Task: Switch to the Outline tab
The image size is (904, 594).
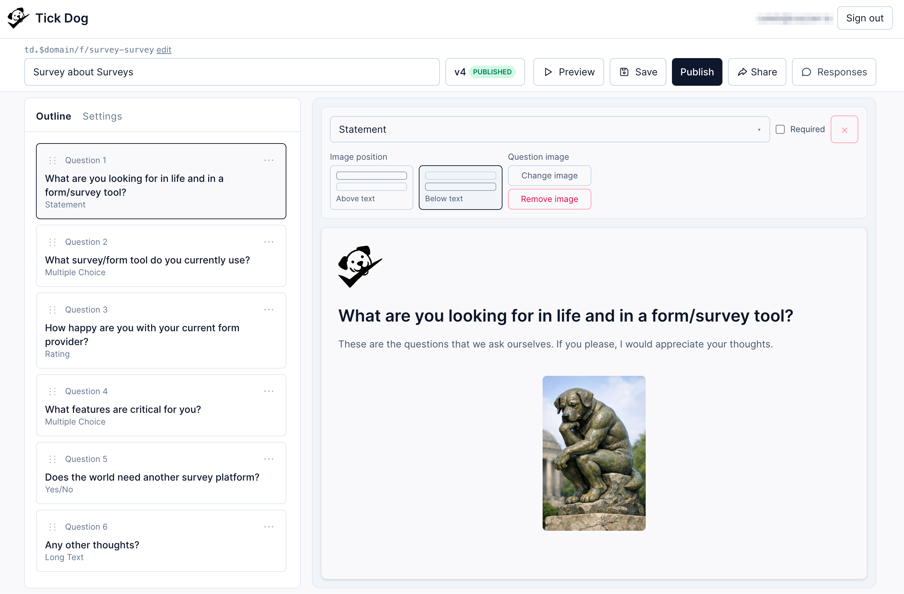Action: [x=53, y=116]
